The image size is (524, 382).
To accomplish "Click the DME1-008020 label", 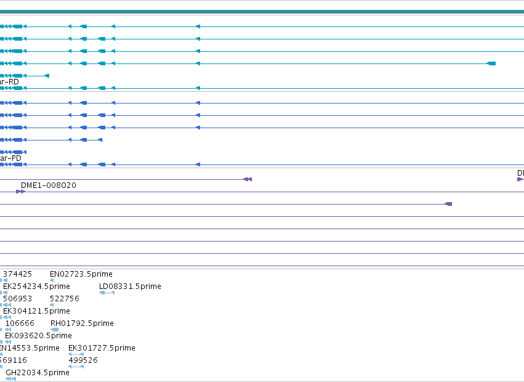I will (49, 185).
